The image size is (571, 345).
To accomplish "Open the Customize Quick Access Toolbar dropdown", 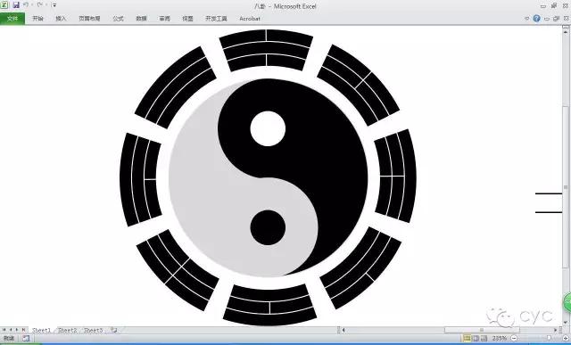I will [54, 5].
